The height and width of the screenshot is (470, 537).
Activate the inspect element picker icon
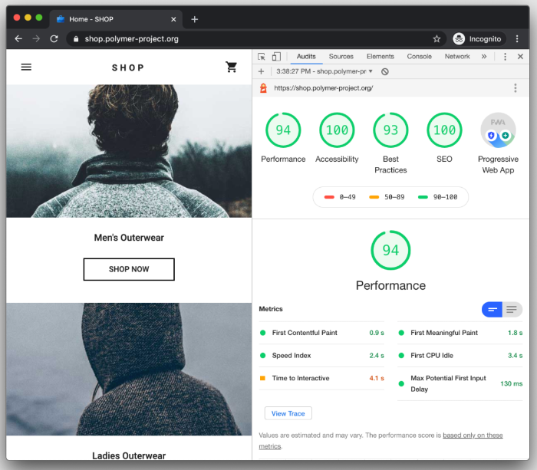(x=262, y=57)
